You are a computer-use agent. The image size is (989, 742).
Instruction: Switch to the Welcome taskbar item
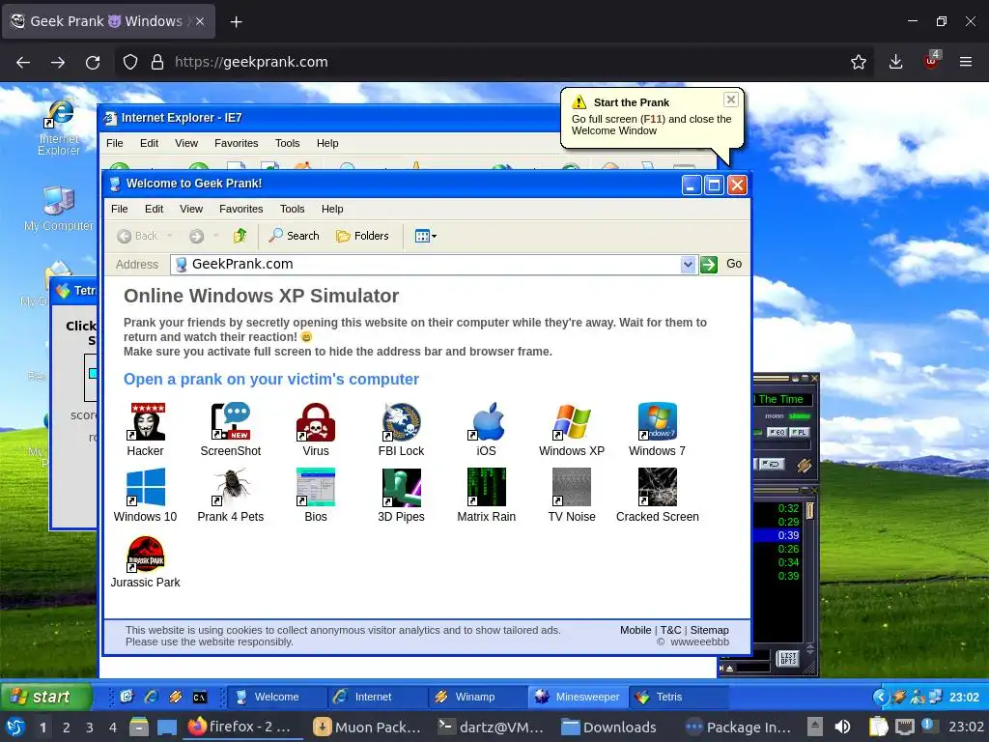[276, 697]
